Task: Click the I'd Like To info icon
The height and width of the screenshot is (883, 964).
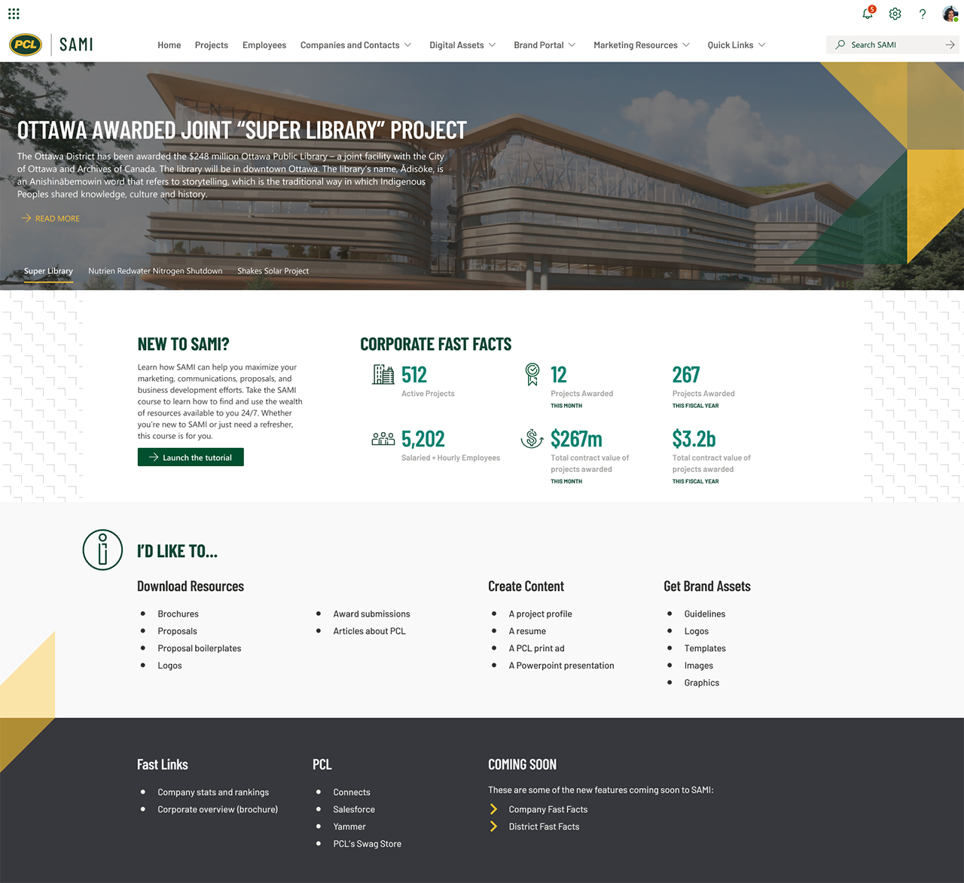Action: (x=102, y=550)
